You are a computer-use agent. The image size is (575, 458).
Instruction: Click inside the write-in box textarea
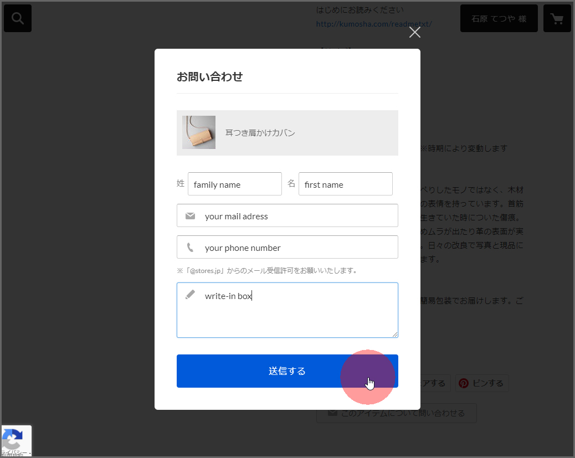(299, 316)
